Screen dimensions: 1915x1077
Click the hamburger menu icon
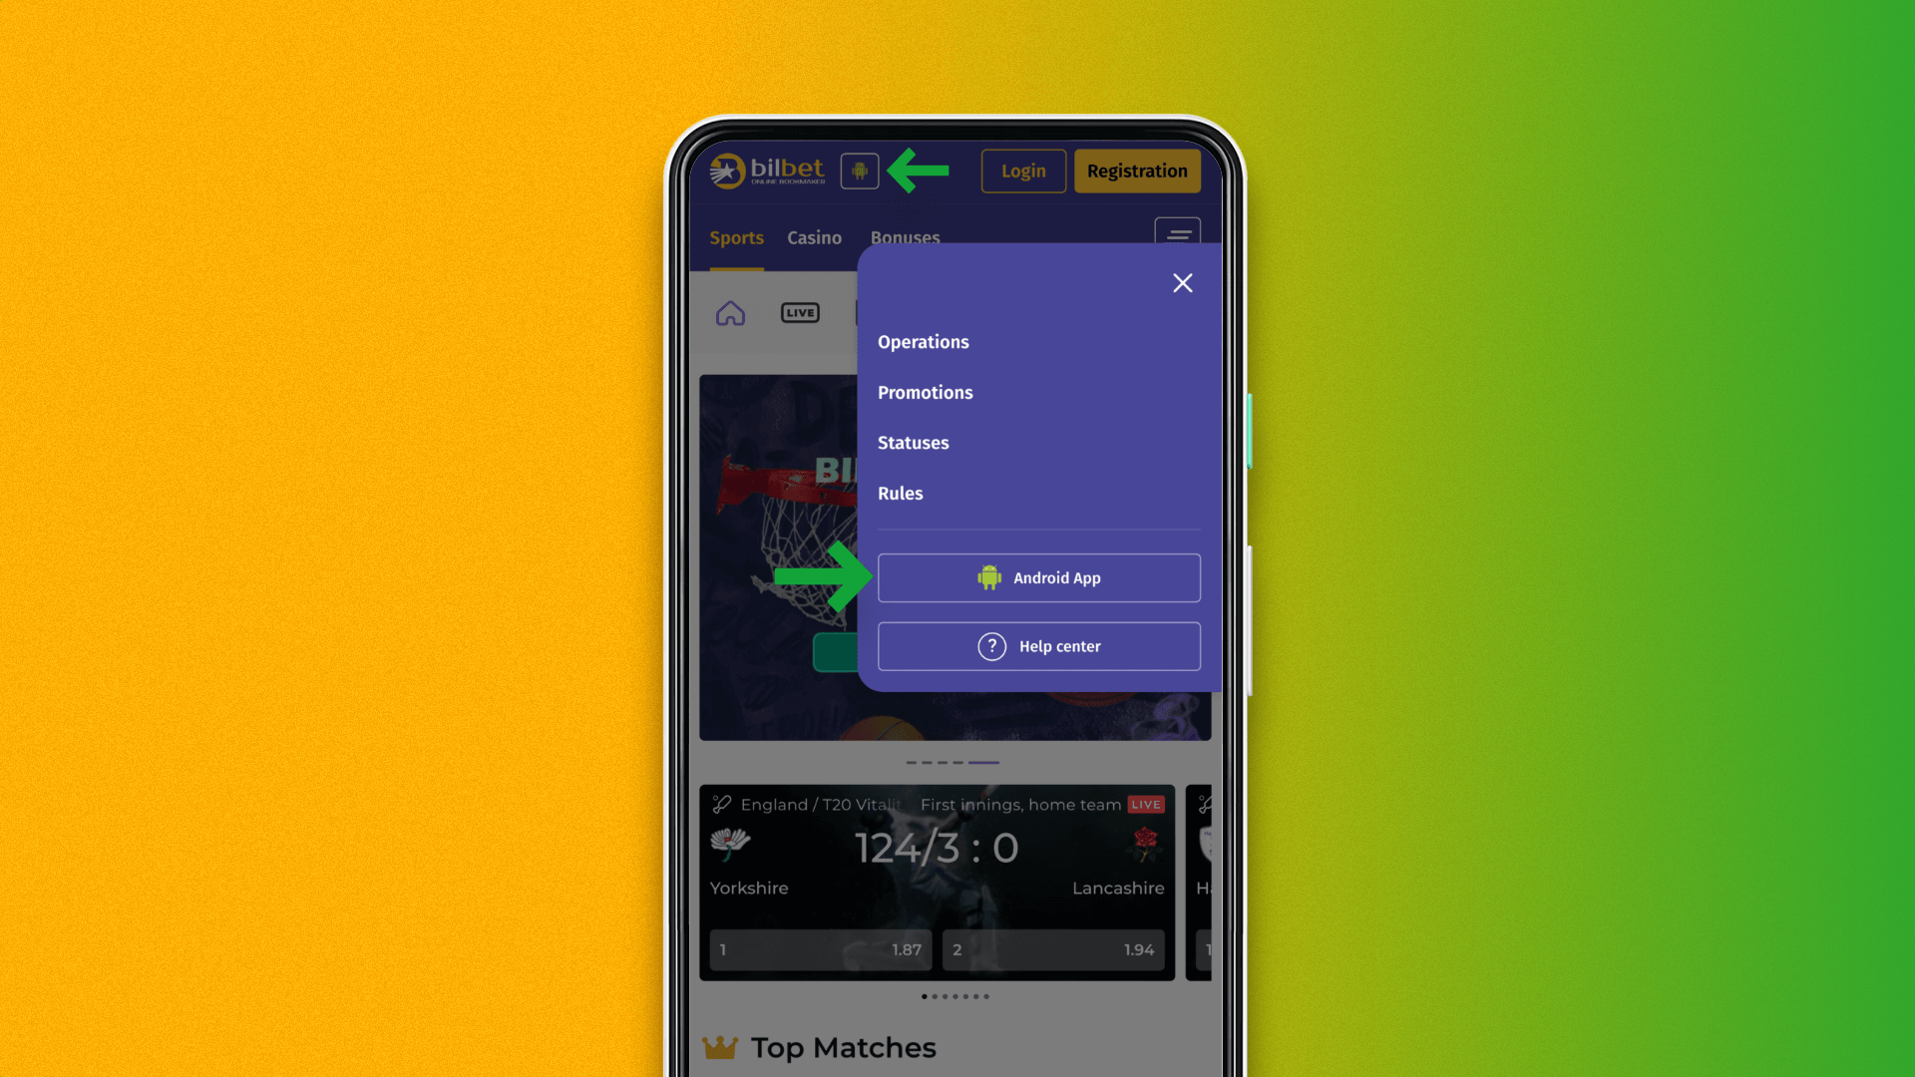tap(1179, 236)
